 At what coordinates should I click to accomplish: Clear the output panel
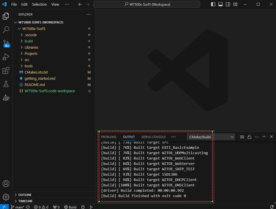[x=242, y=137]
